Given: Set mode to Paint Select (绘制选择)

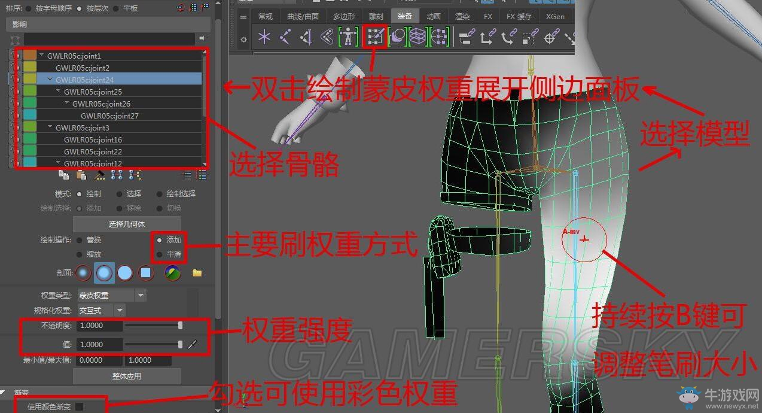Looking at the screenshot, I should click(x=160, y=194).
